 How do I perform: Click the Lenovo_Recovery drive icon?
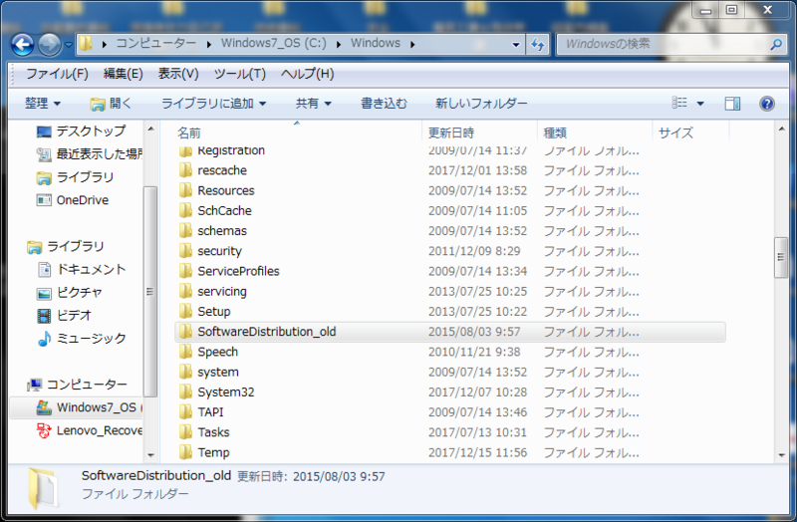(44, 430)
